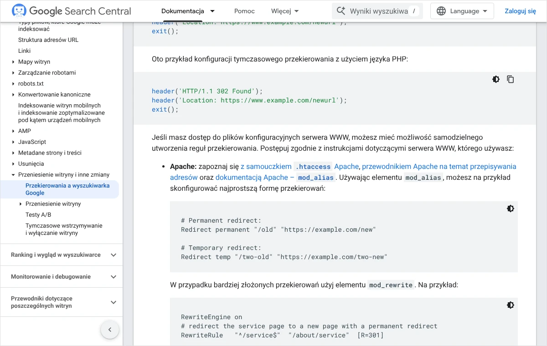Expand Metadane strony i treści arrow
Screen dimensions: 547x346
click(x=13, y=153)
